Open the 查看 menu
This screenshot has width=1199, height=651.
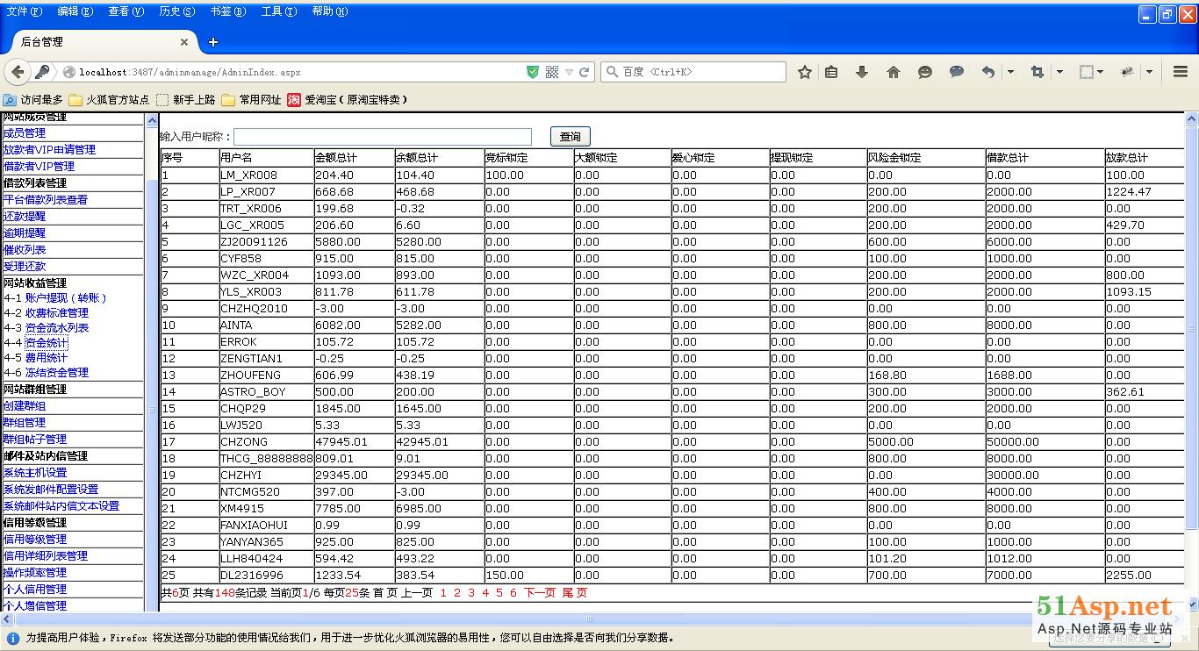126,11
